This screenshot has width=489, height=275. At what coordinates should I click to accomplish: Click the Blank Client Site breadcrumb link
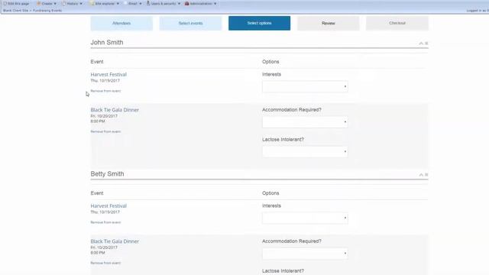click(15, 10)
